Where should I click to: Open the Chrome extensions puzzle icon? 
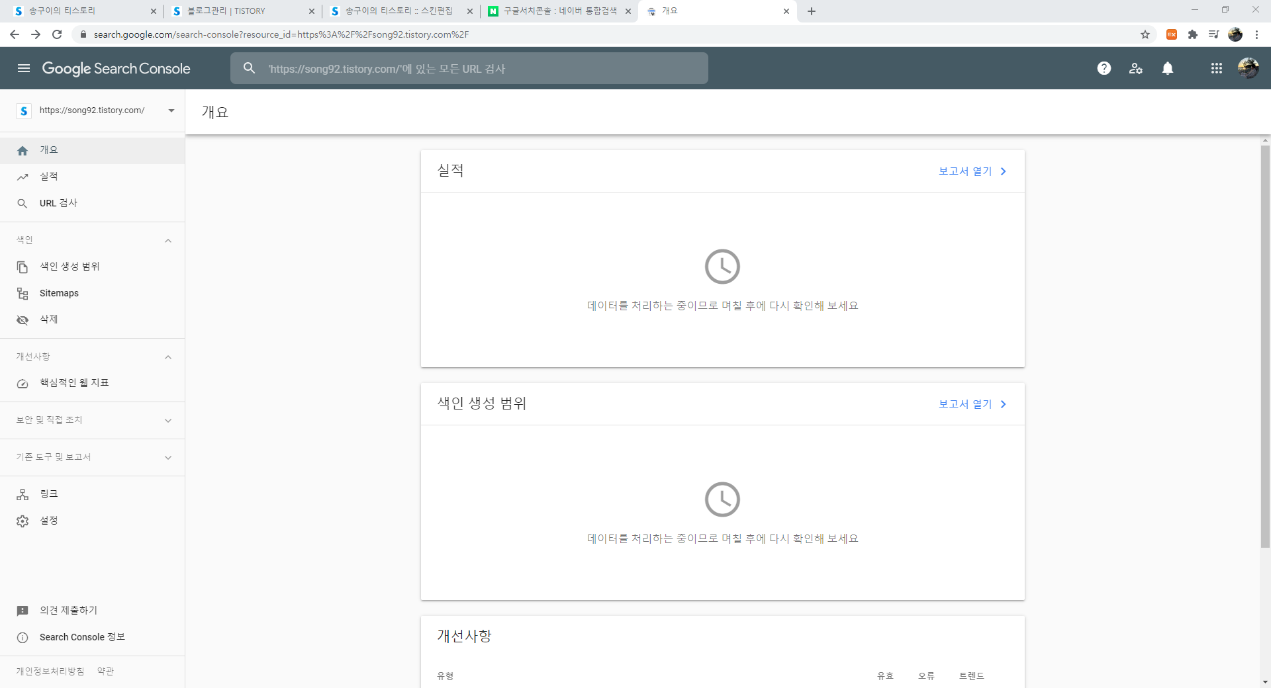pyautogui.click(x=1193, y=34)
